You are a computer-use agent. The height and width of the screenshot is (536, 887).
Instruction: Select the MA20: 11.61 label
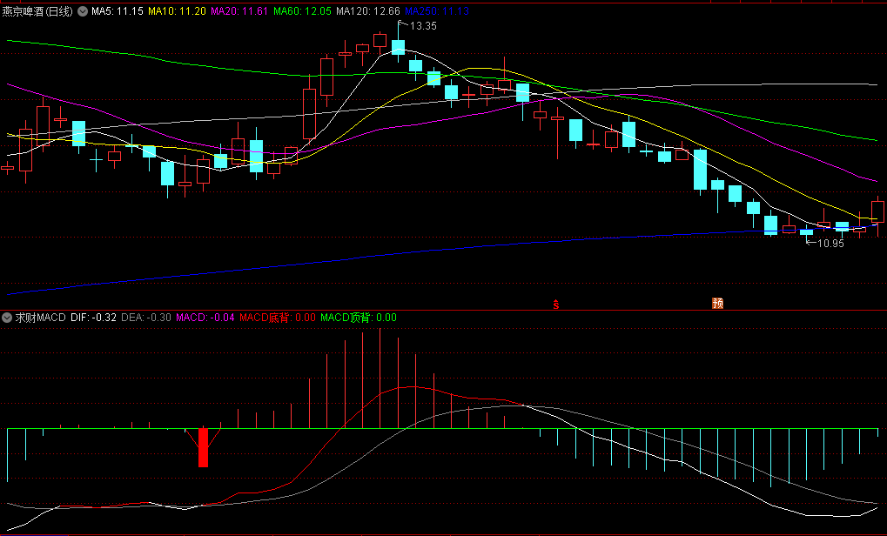(x=239, y=11)
